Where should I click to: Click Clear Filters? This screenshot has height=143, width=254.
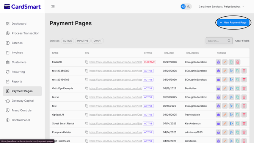[x=242, y=41]
